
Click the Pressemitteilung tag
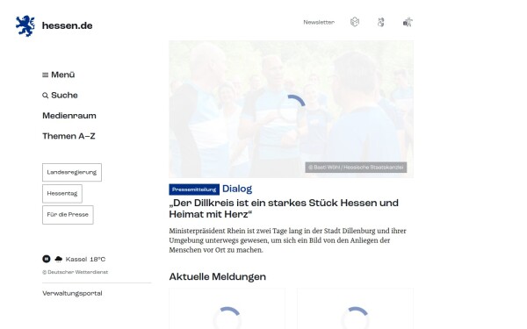(x=194, y=190)
